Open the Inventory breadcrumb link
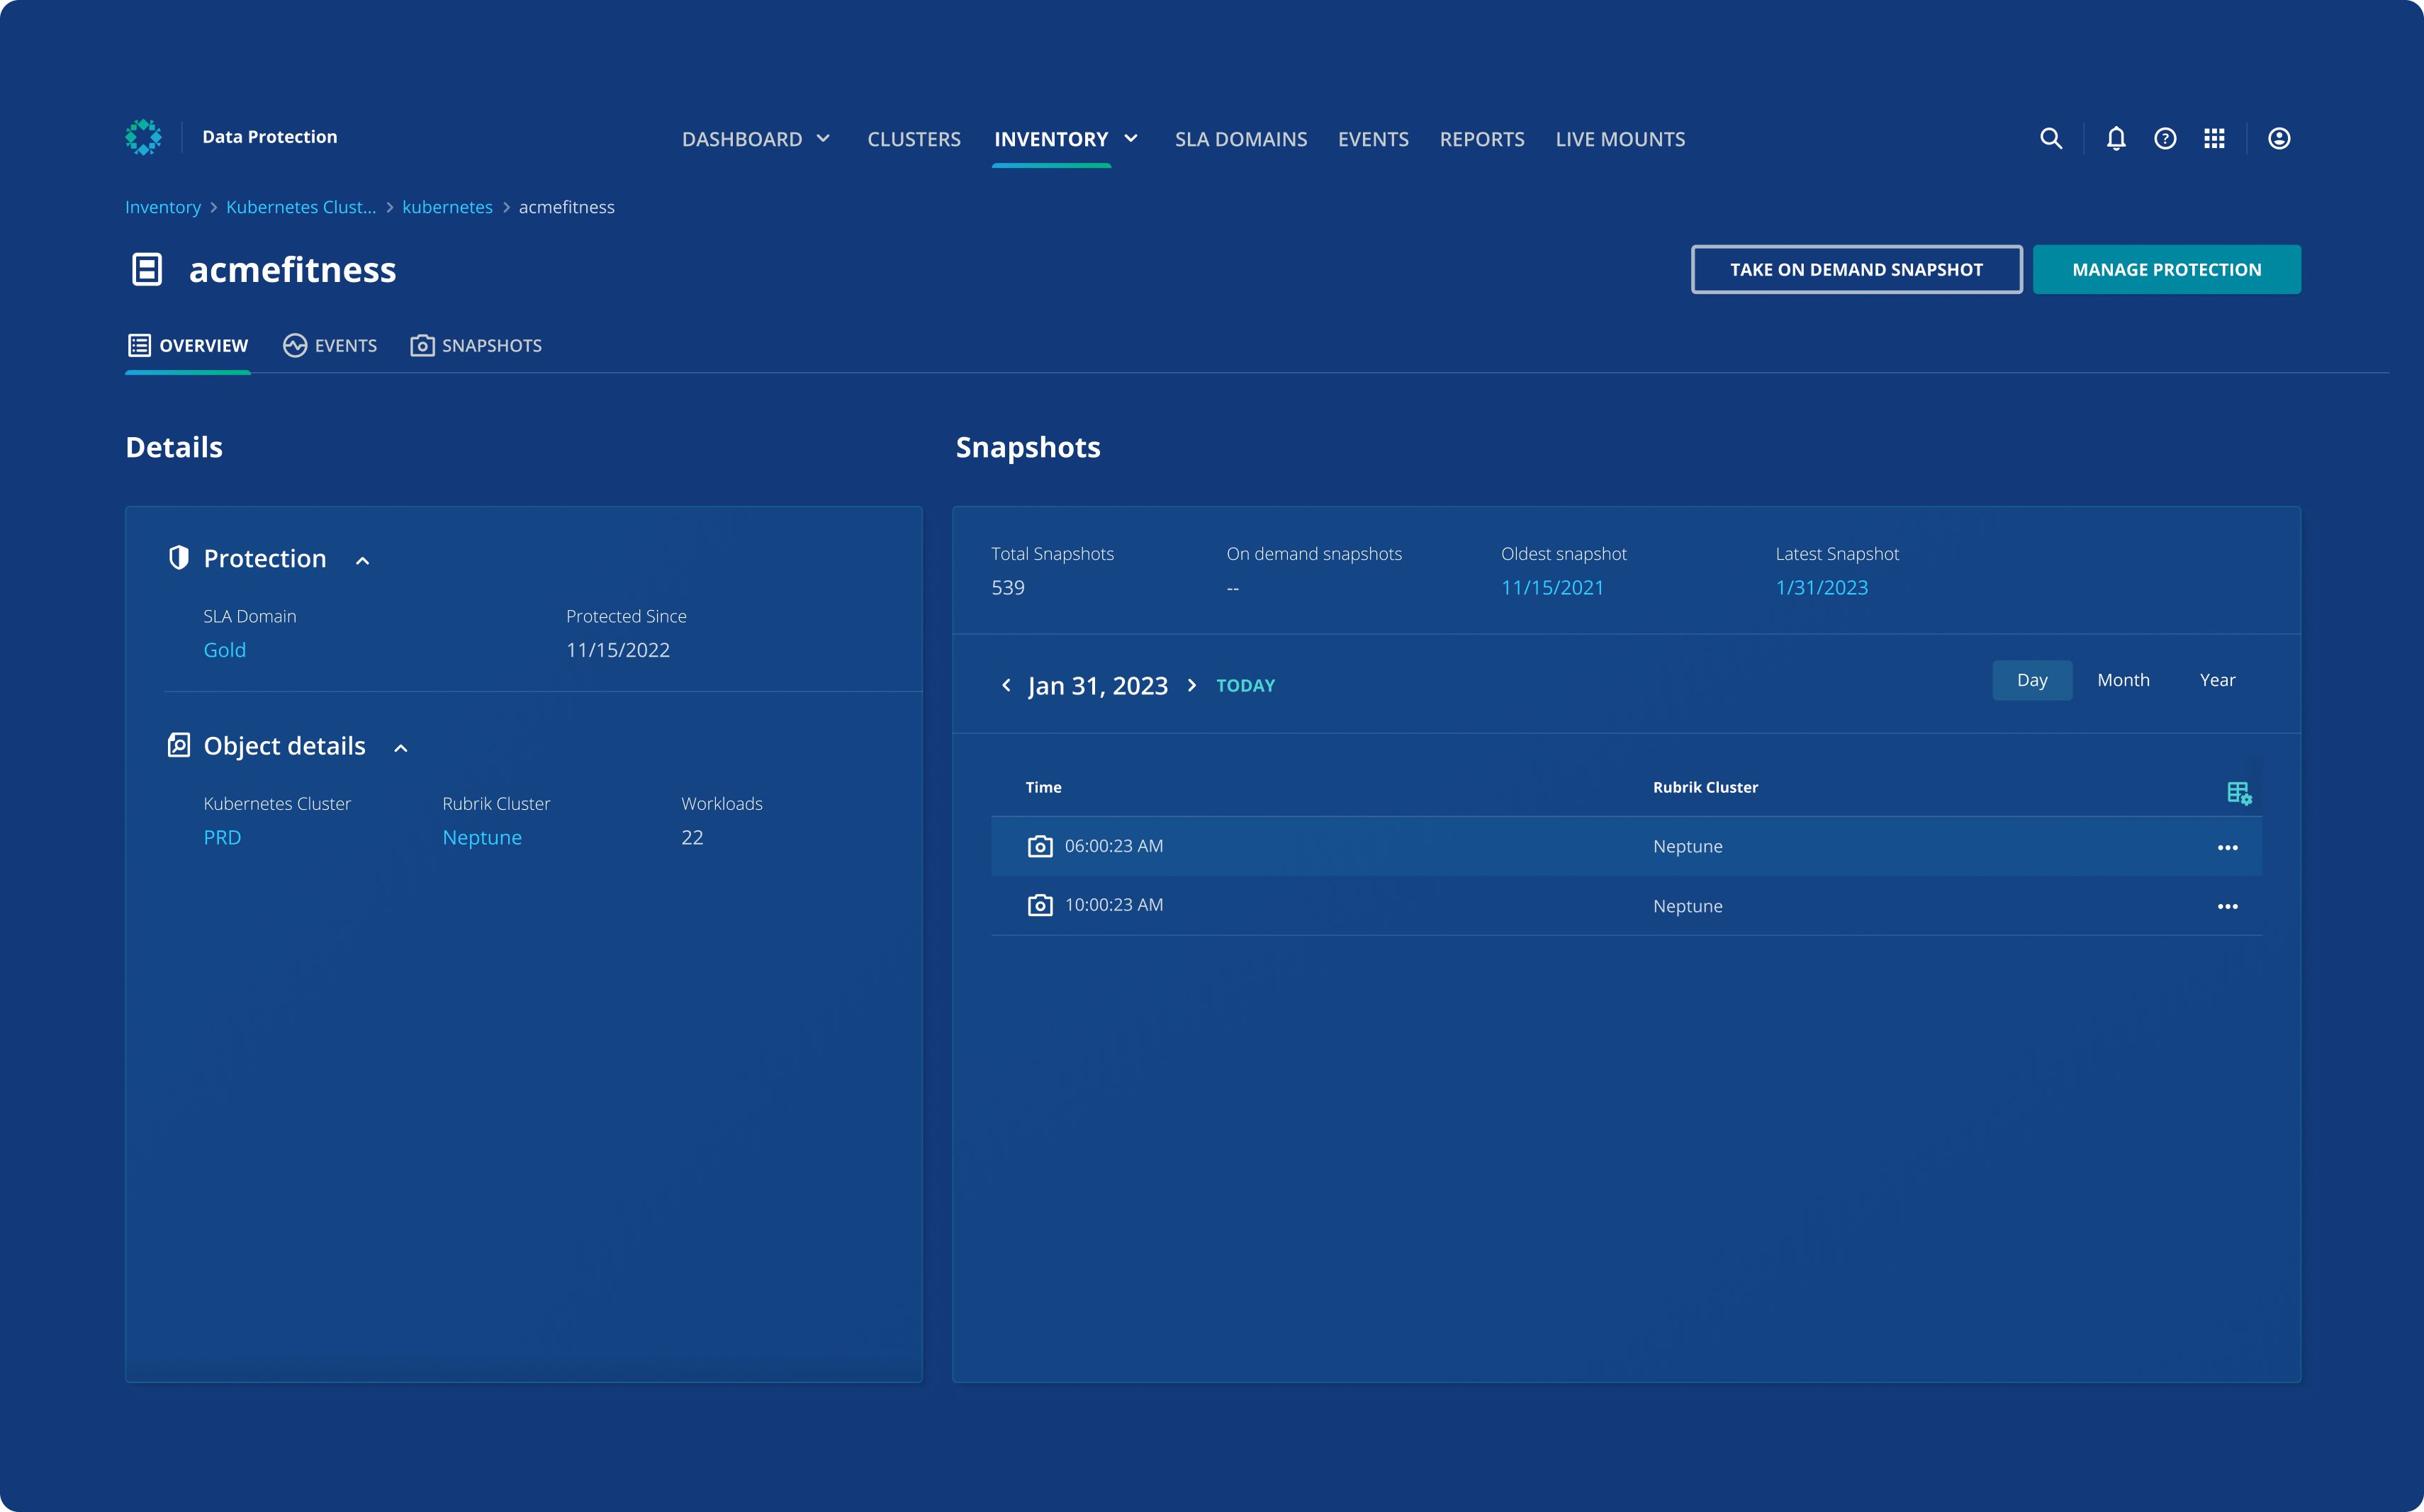 163,207
